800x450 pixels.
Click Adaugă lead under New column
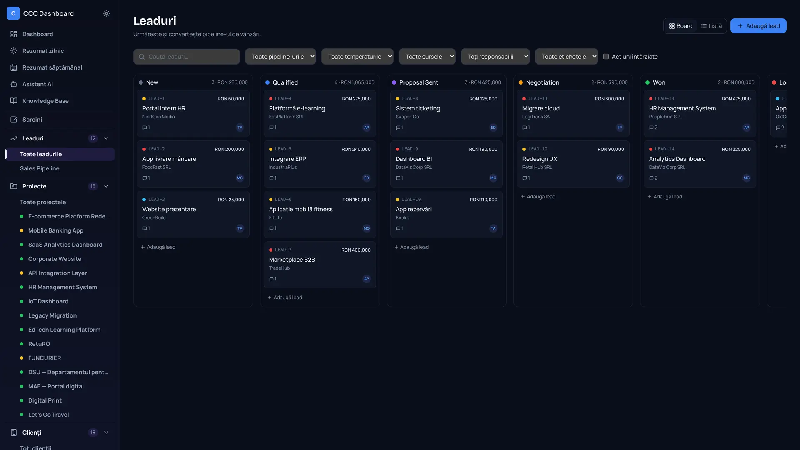pos(158,247)
